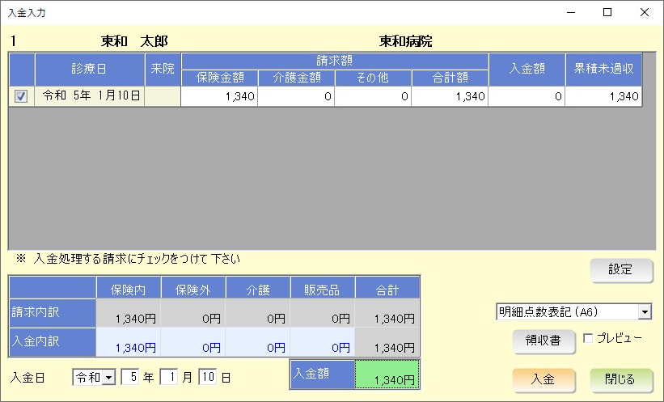Enable the プレビュー checkbox

[588, 338]
